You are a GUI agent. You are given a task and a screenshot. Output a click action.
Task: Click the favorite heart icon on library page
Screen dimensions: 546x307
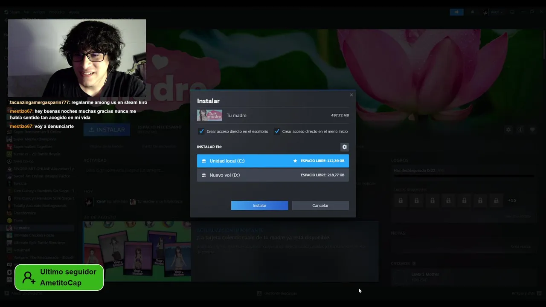[x=532, y=130]
